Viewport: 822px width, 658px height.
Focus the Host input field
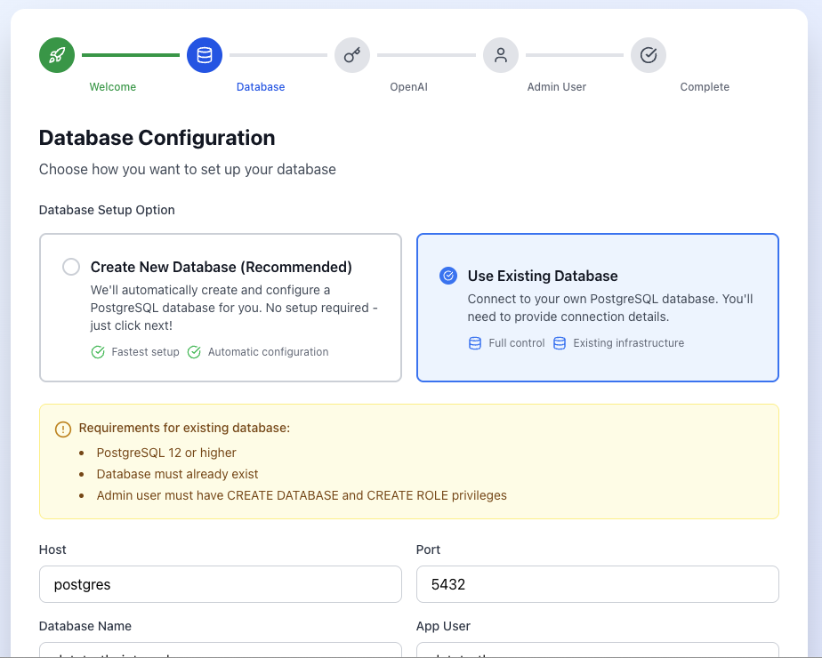pos(221,584)
